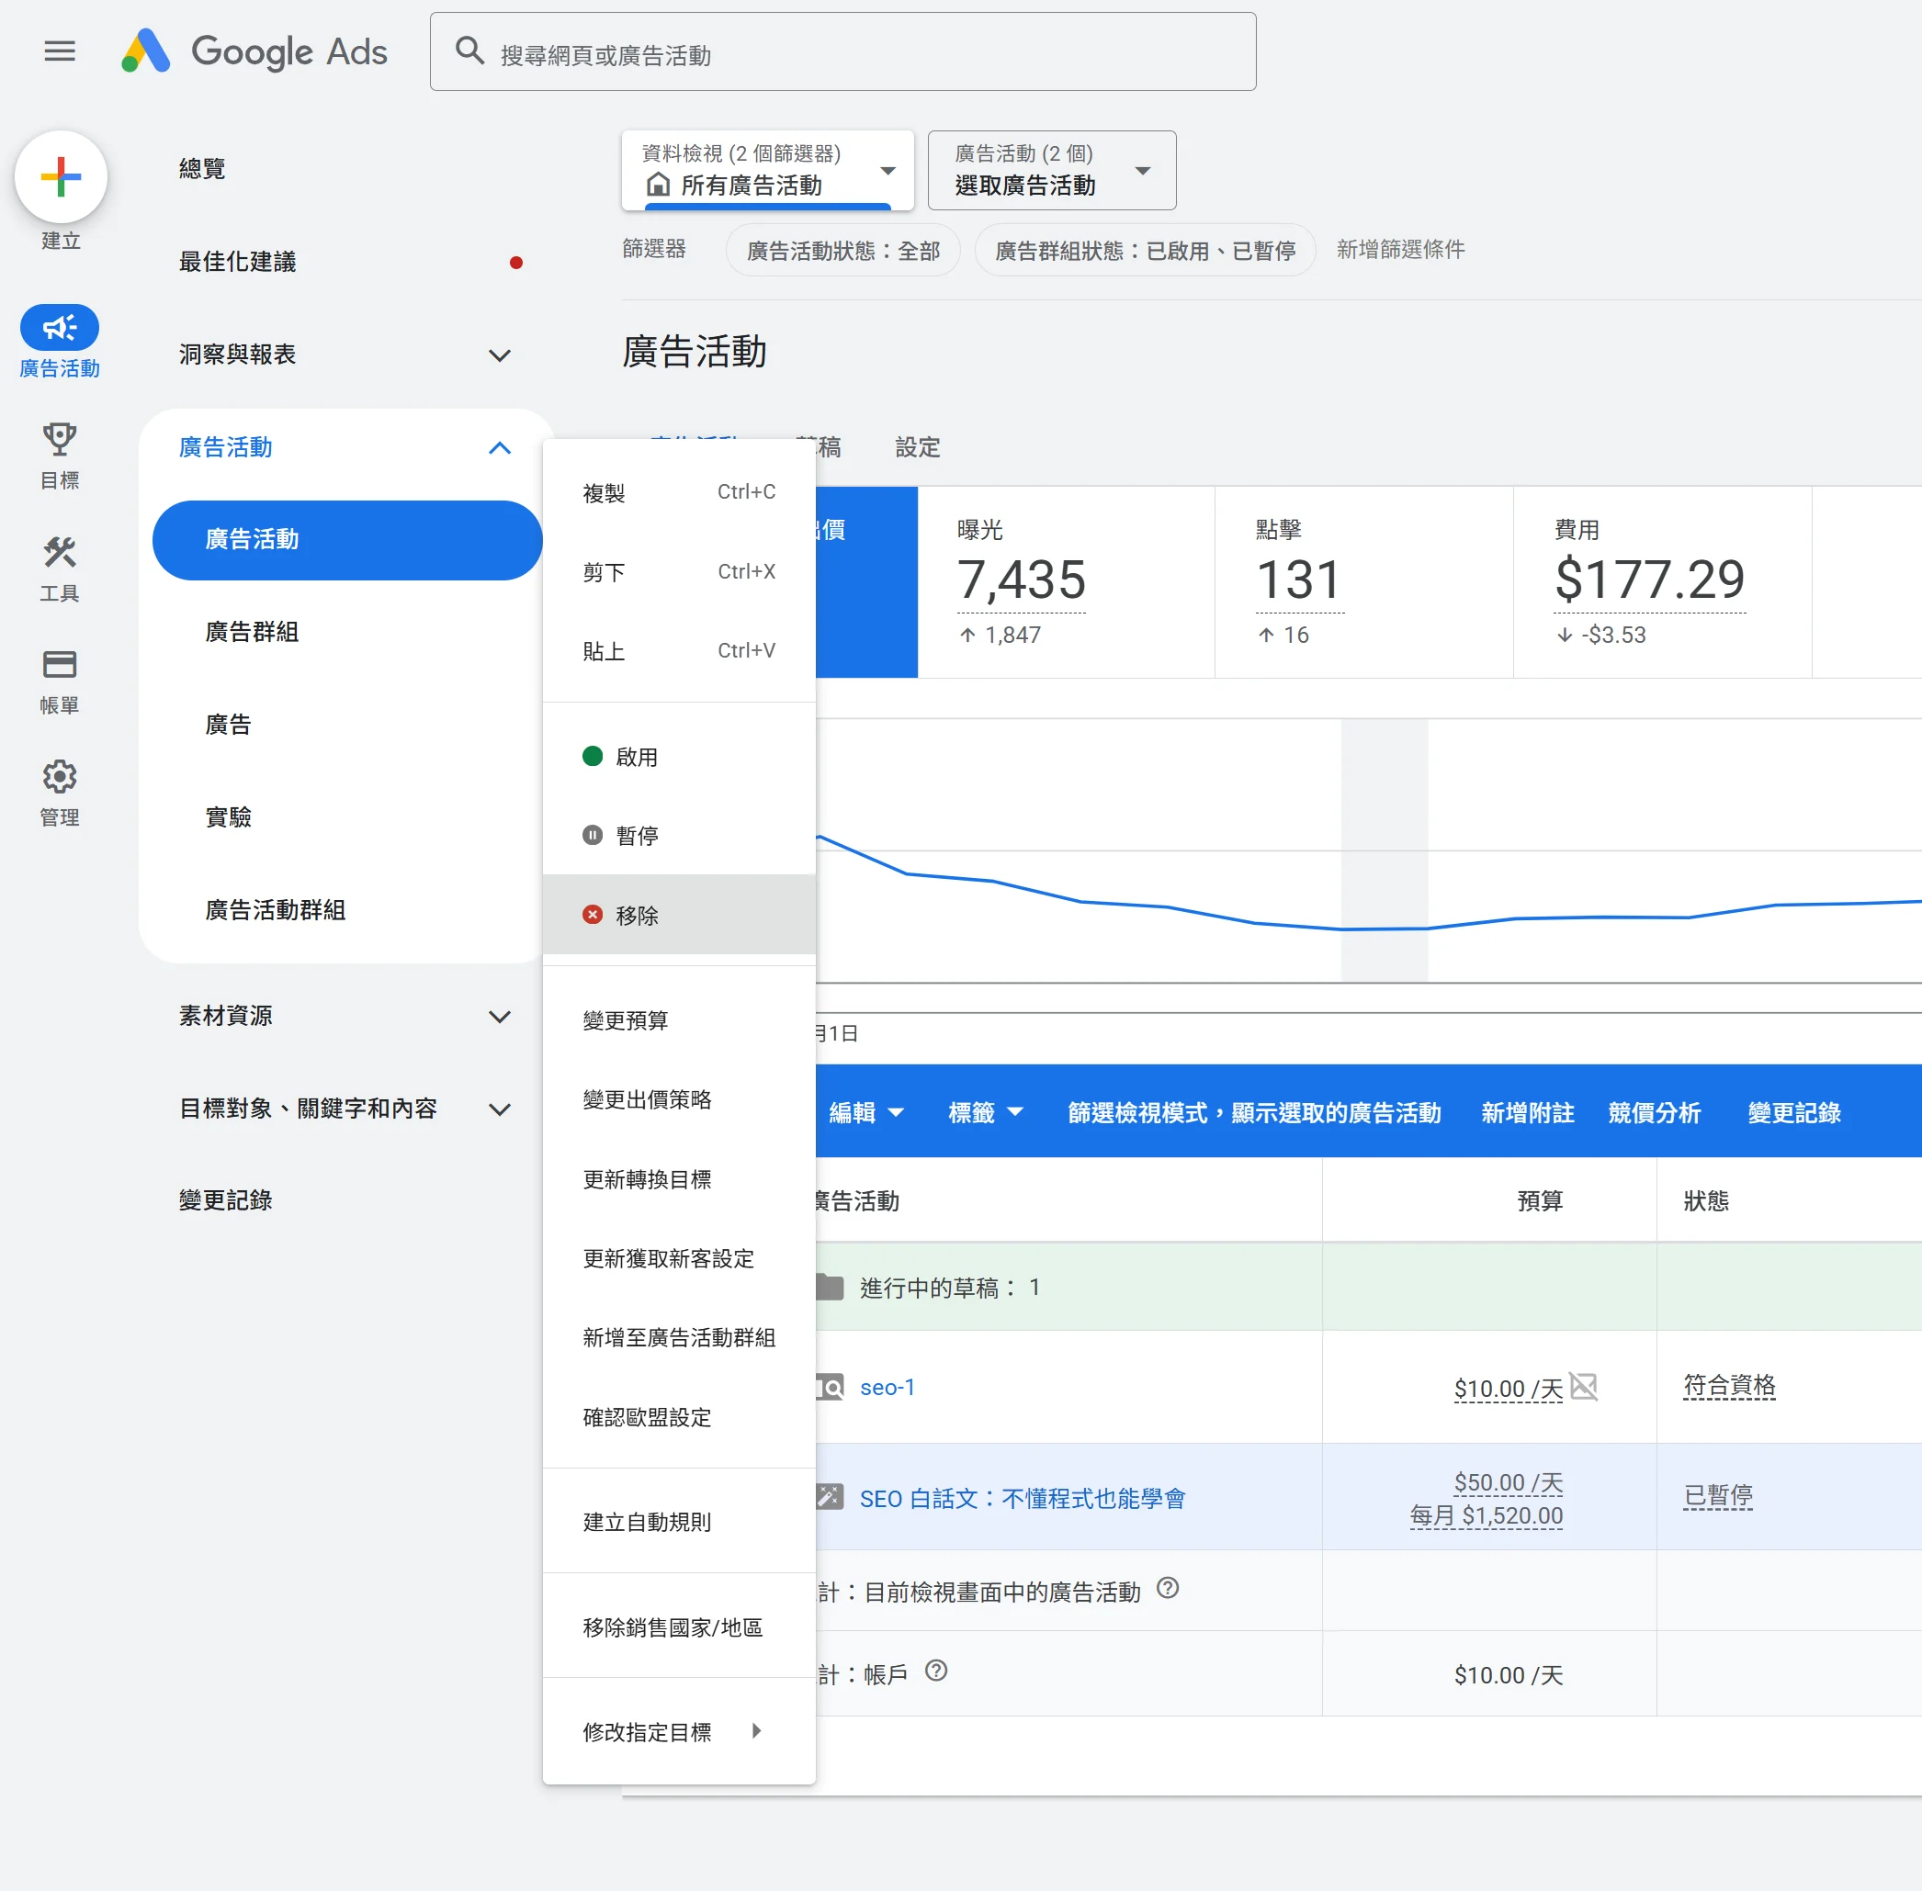1922x1891 pixels.
Task: Click red 移除 remove icon
Action: tap(592, 914)
